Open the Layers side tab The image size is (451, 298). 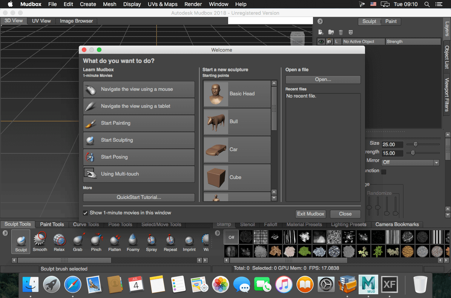[447, 29]
